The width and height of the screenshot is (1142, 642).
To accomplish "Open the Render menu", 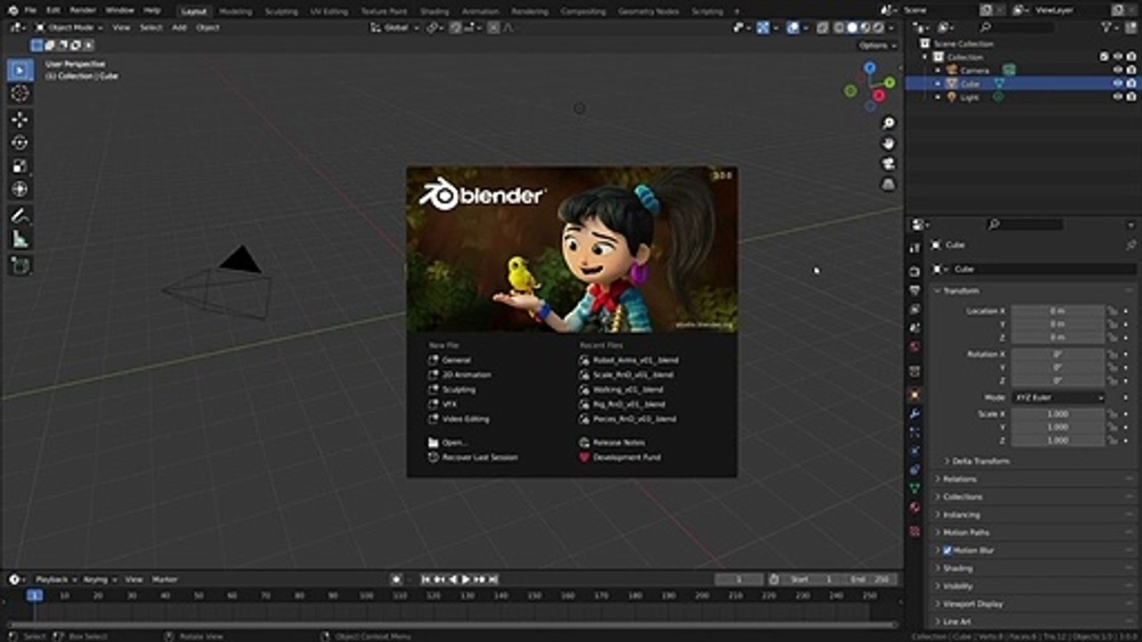I will tap(82, 11).
